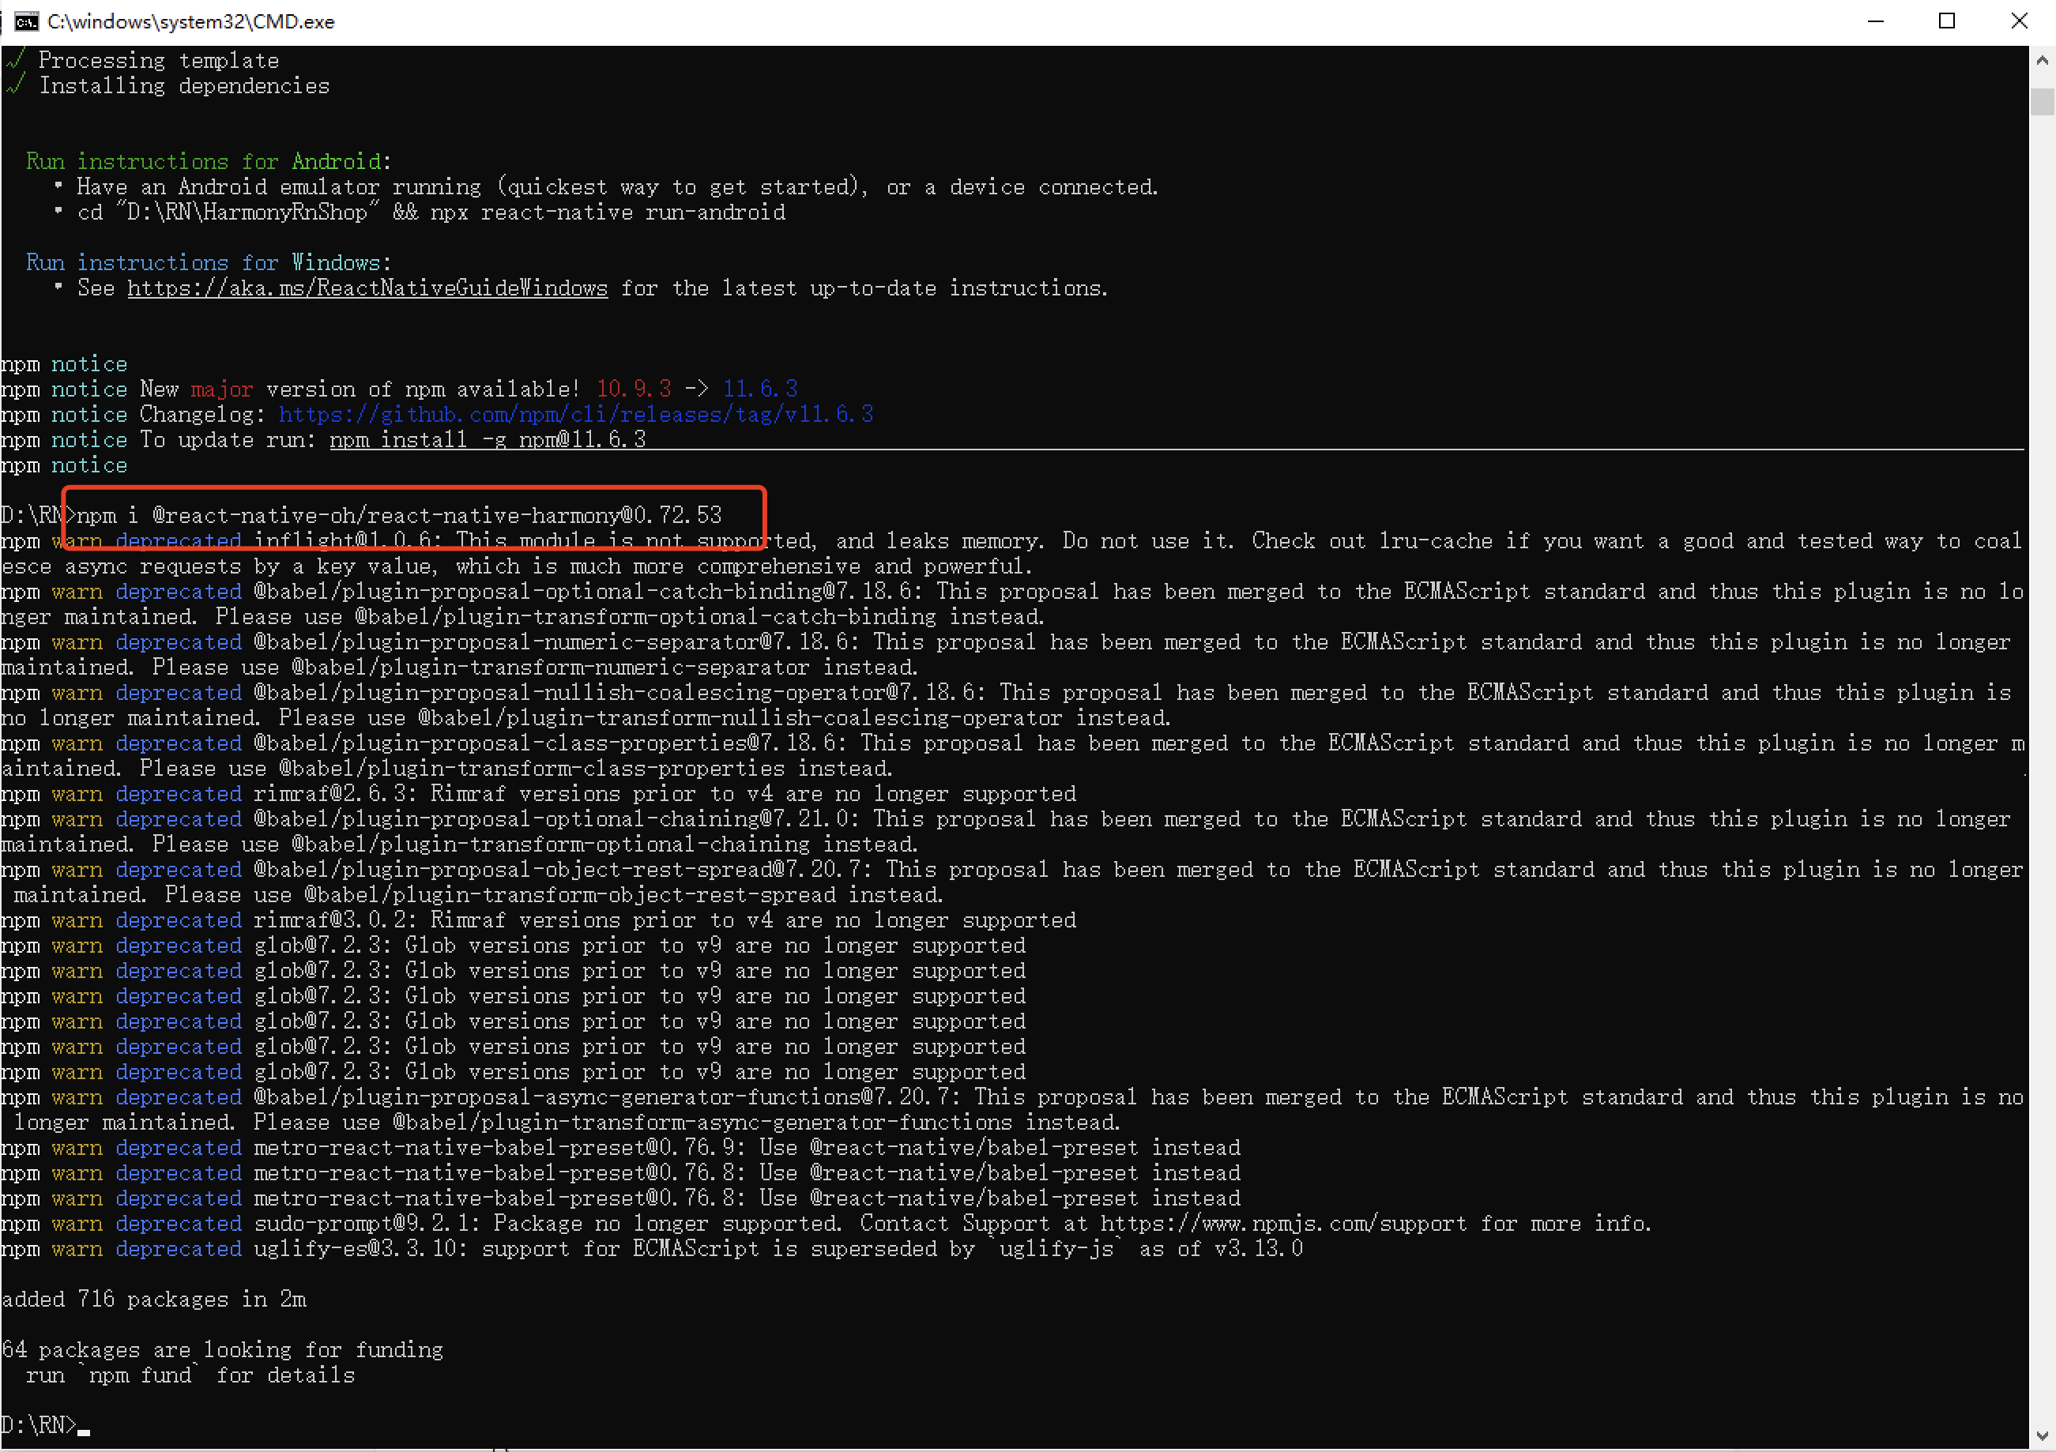This screenshot has width=2056, height=1452.
Task: Click the scrollbar up arrow
Action: [x=2042, y=61]
